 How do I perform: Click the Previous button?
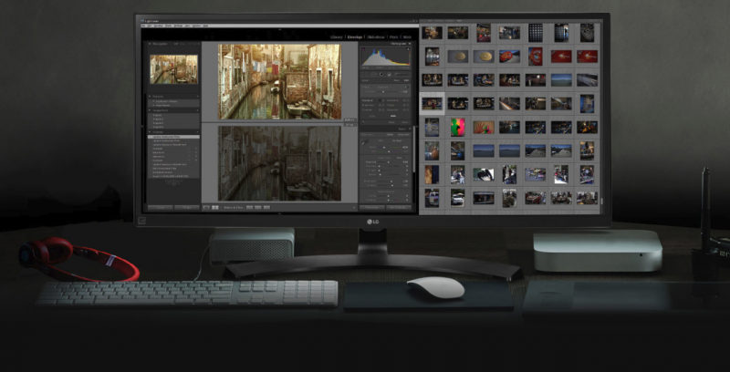[372, 207]
